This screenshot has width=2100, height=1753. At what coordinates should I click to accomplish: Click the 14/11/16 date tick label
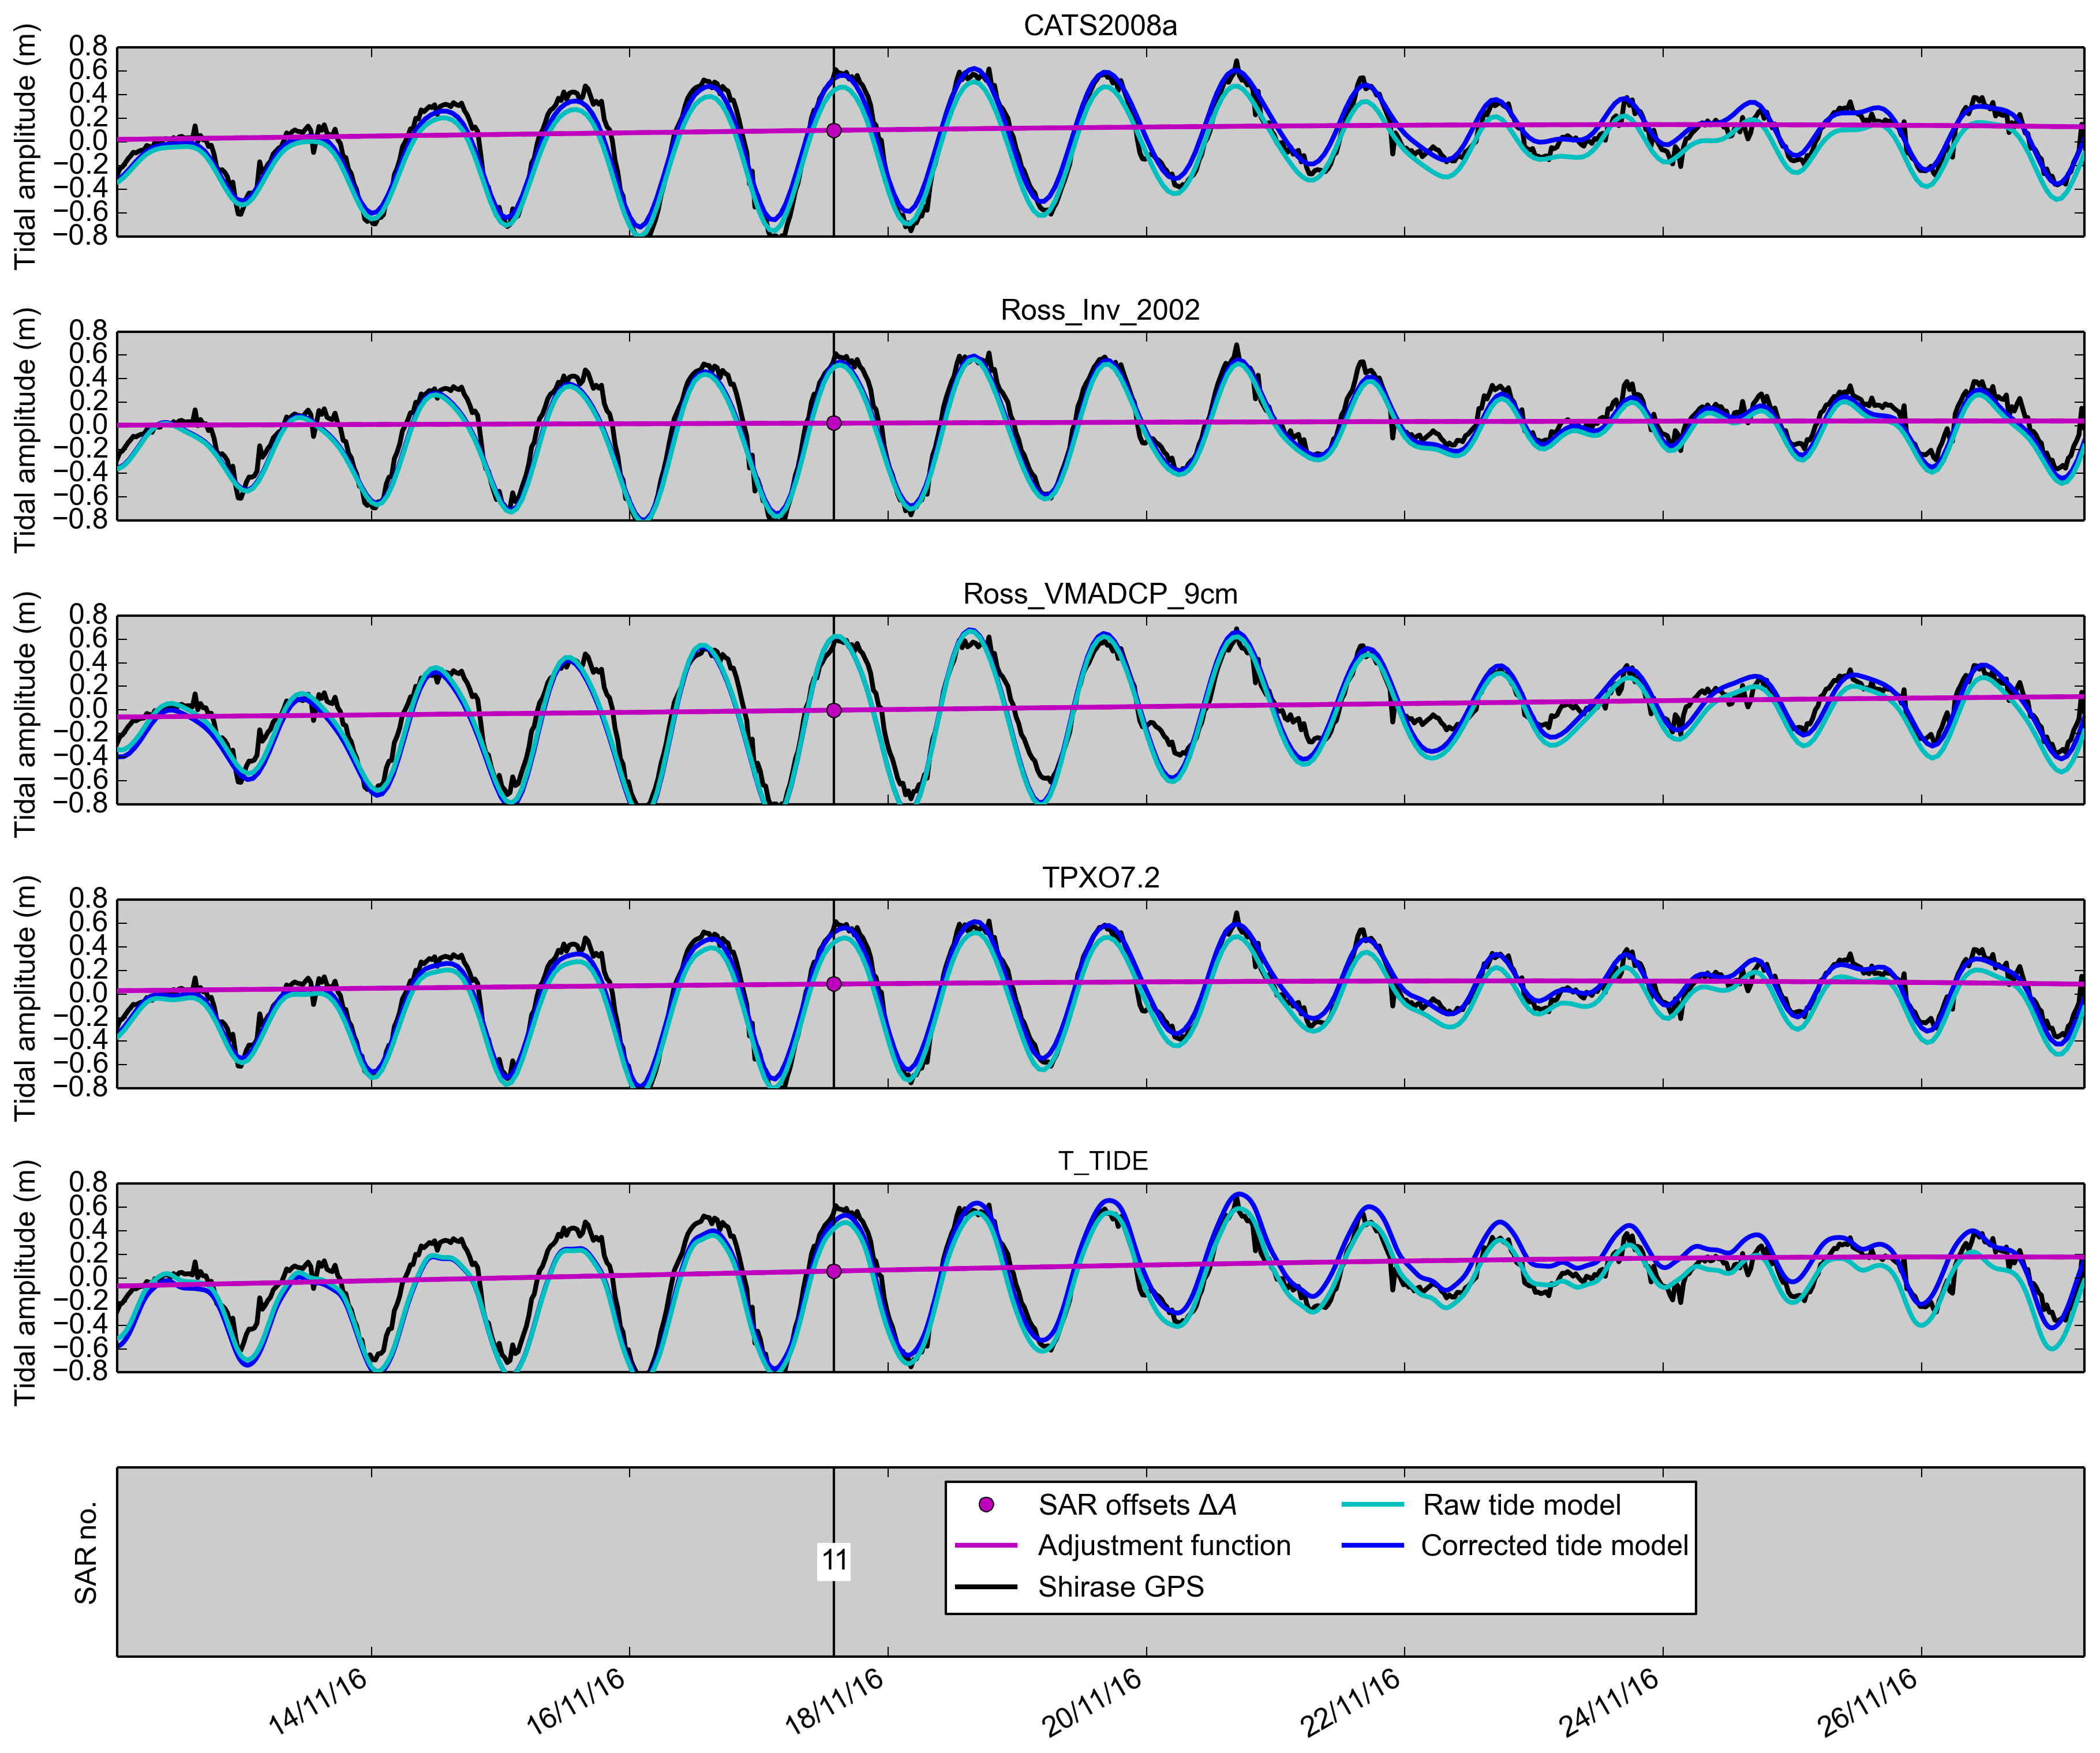click(319, 1700)
